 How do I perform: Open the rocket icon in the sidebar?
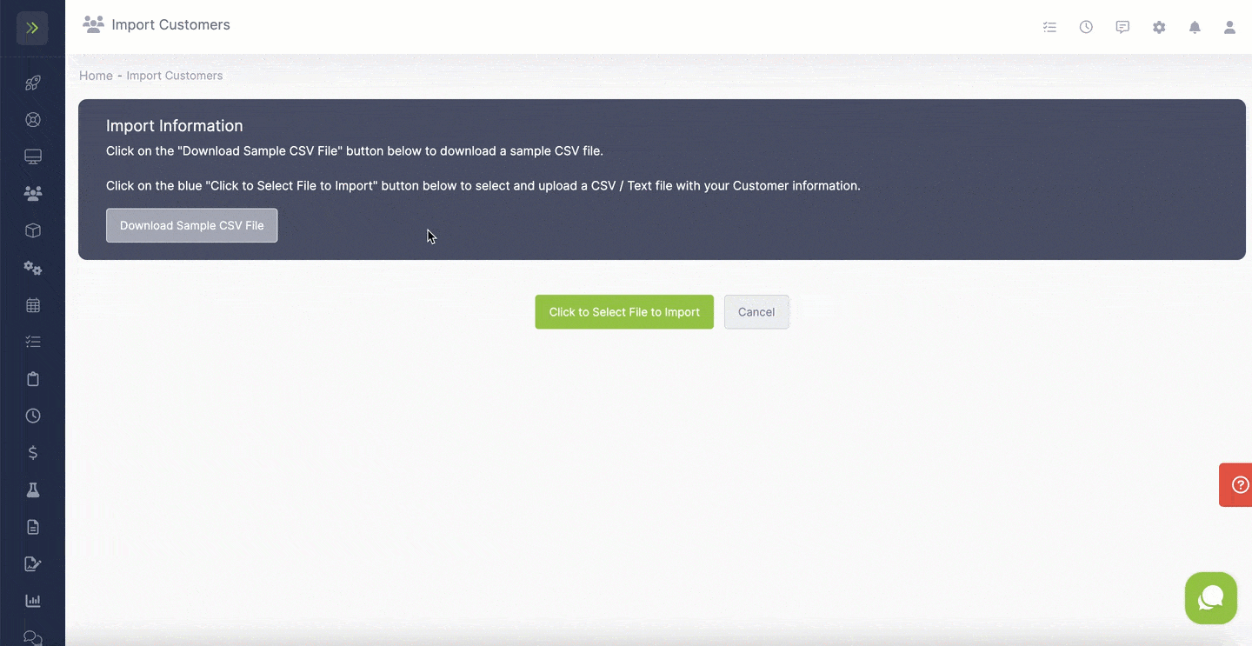point(32,83)
